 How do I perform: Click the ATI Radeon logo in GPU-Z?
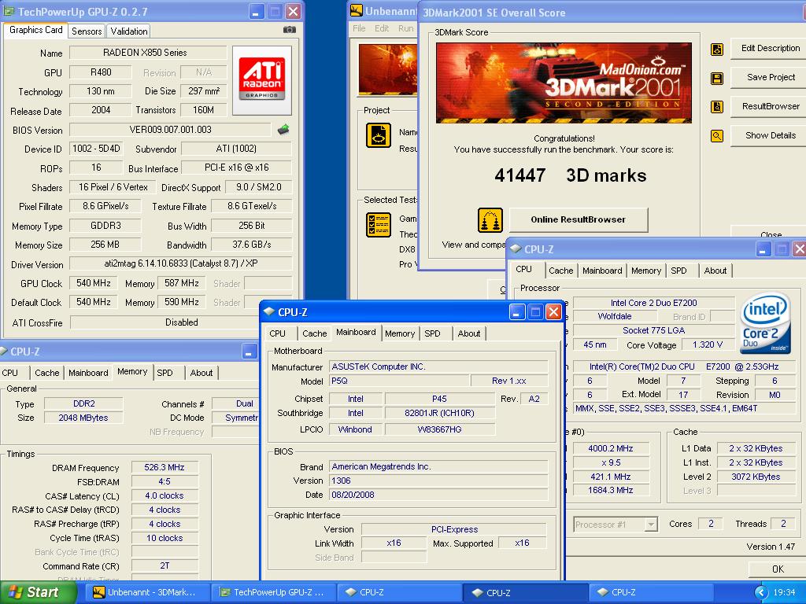click(262, 80)
